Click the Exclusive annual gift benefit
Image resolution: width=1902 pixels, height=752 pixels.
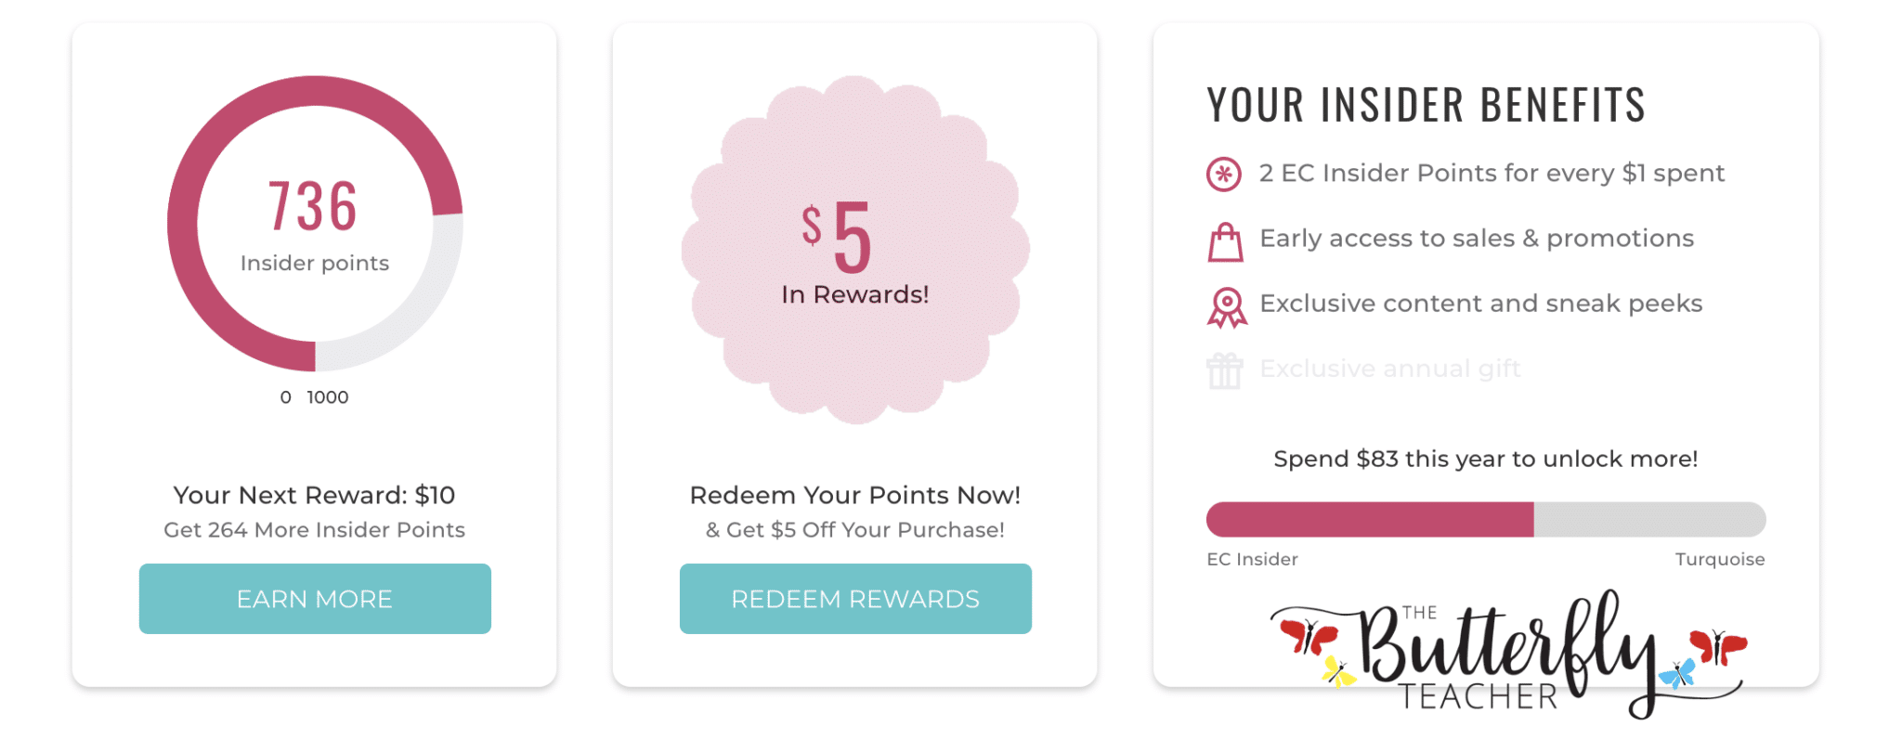(1390, 369)
